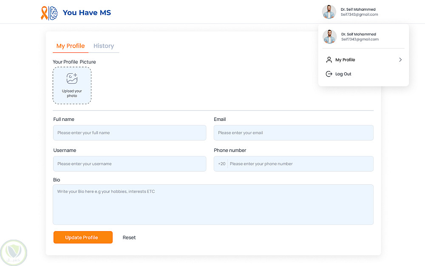Click the header profile avatar photo
This screenshot has width=425, height=266.
pyautogui.click(x=329, y=12)
